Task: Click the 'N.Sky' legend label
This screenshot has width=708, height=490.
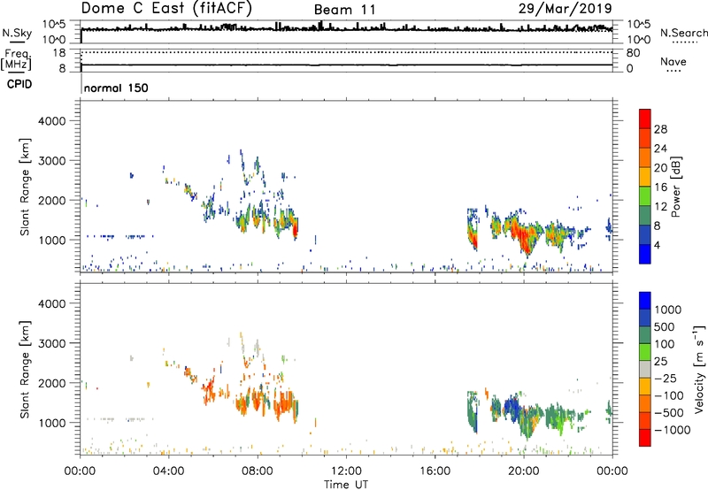Action: tap(17, 33)
